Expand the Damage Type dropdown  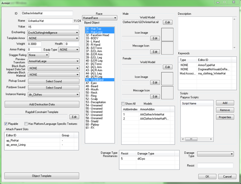(x=215, y=154)
